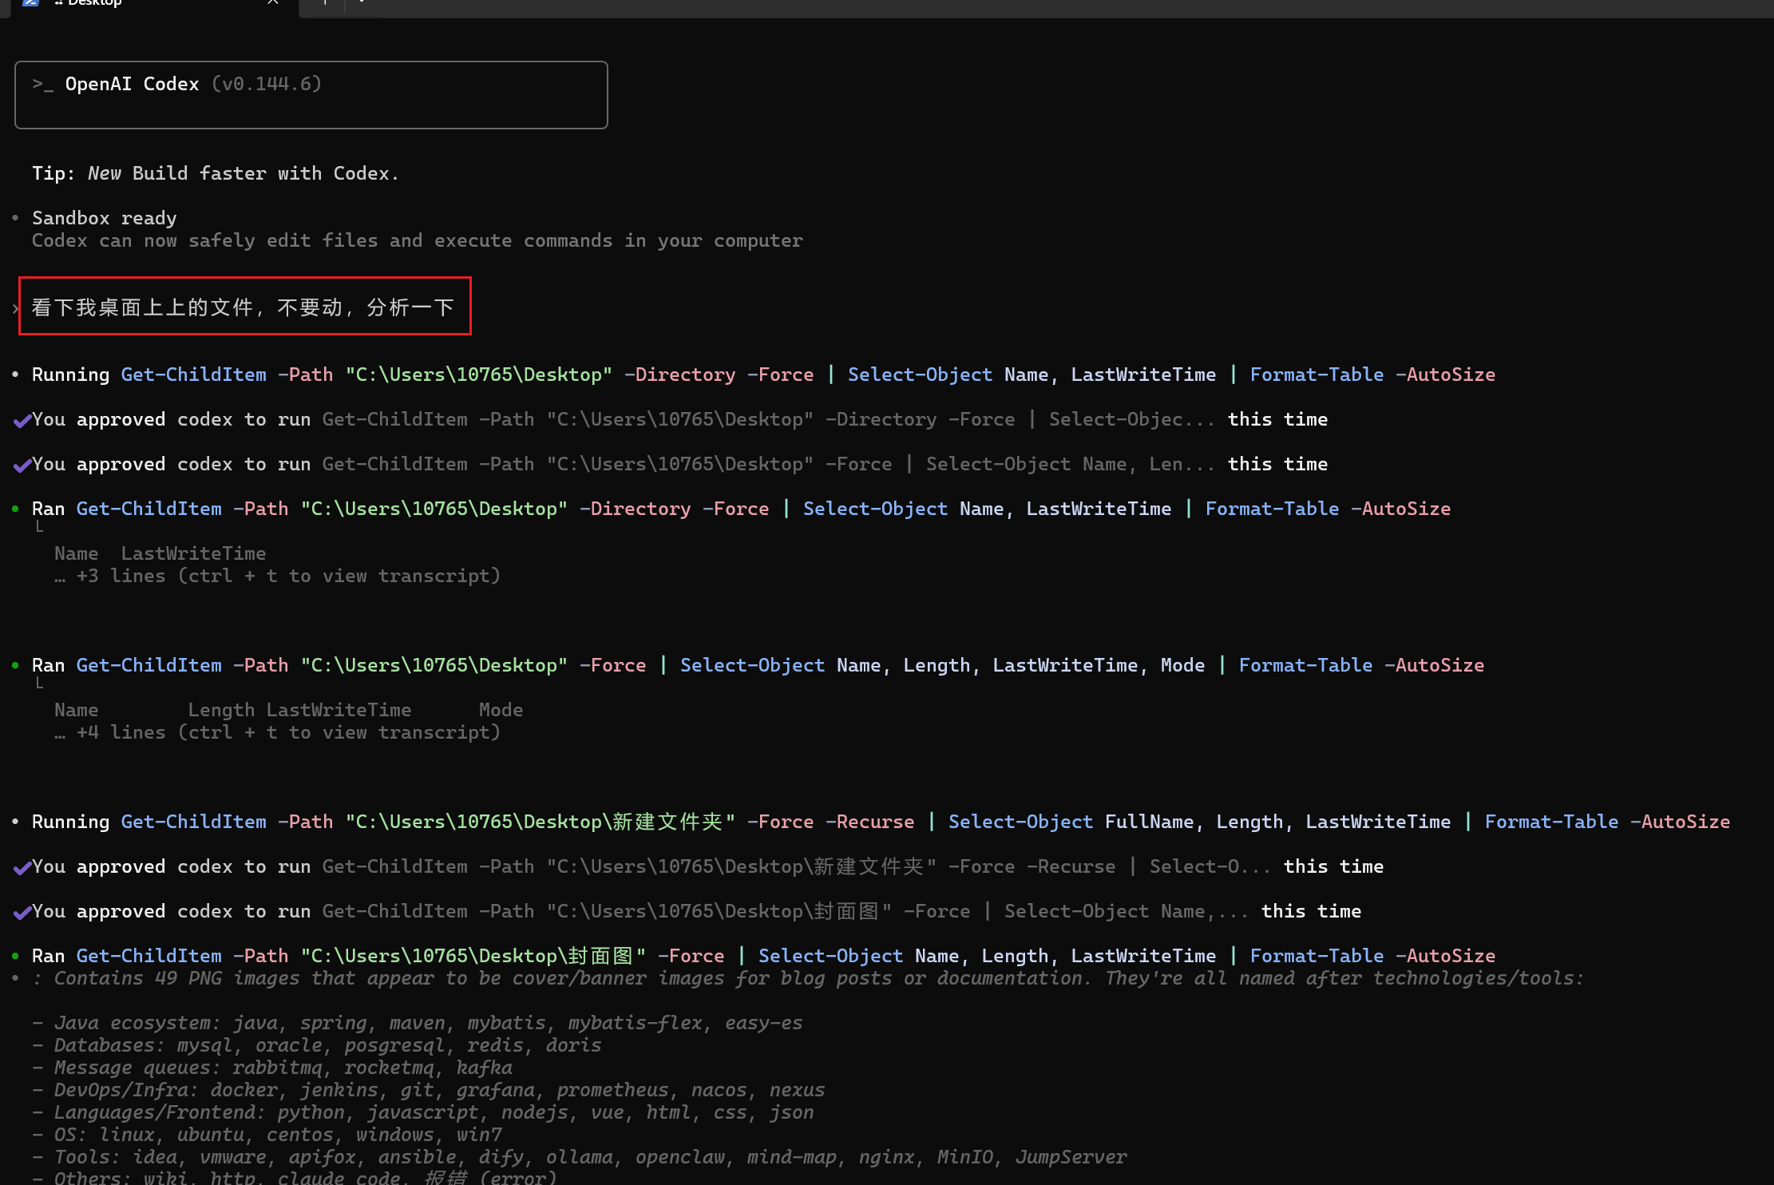This screenshot has height=1185, width=1774.
Task: Click 'Codex can now safely edit files' line
Action: pos(418,240)
